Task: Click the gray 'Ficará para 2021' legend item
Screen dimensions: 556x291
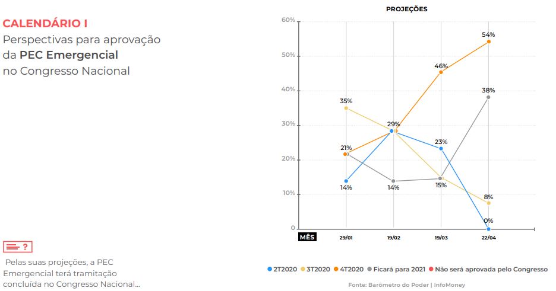Action: (396, 270)
